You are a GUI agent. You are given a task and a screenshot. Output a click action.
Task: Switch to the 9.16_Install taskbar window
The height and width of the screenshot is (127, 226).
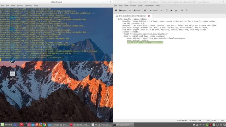click(x=101, y=125)
